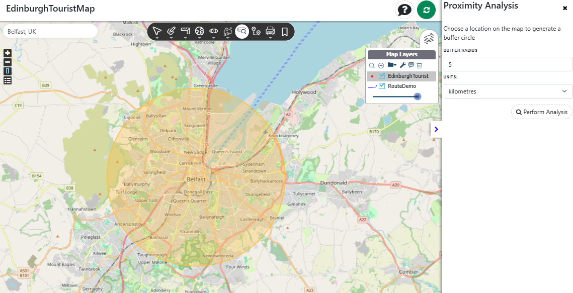Click the printer icon in the toolbar
The width and height of the screenshot is (573, 293).
pyautogui.click(x=271, y=31)
